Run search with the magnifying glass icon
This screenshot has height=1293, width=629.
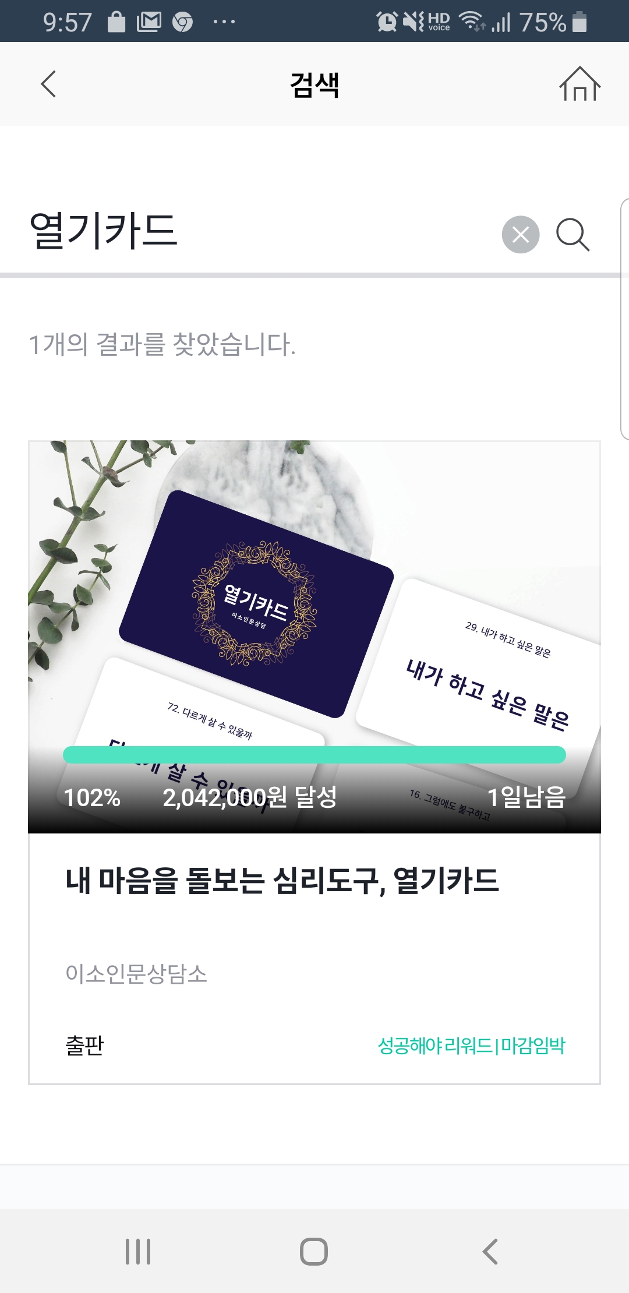573,235
